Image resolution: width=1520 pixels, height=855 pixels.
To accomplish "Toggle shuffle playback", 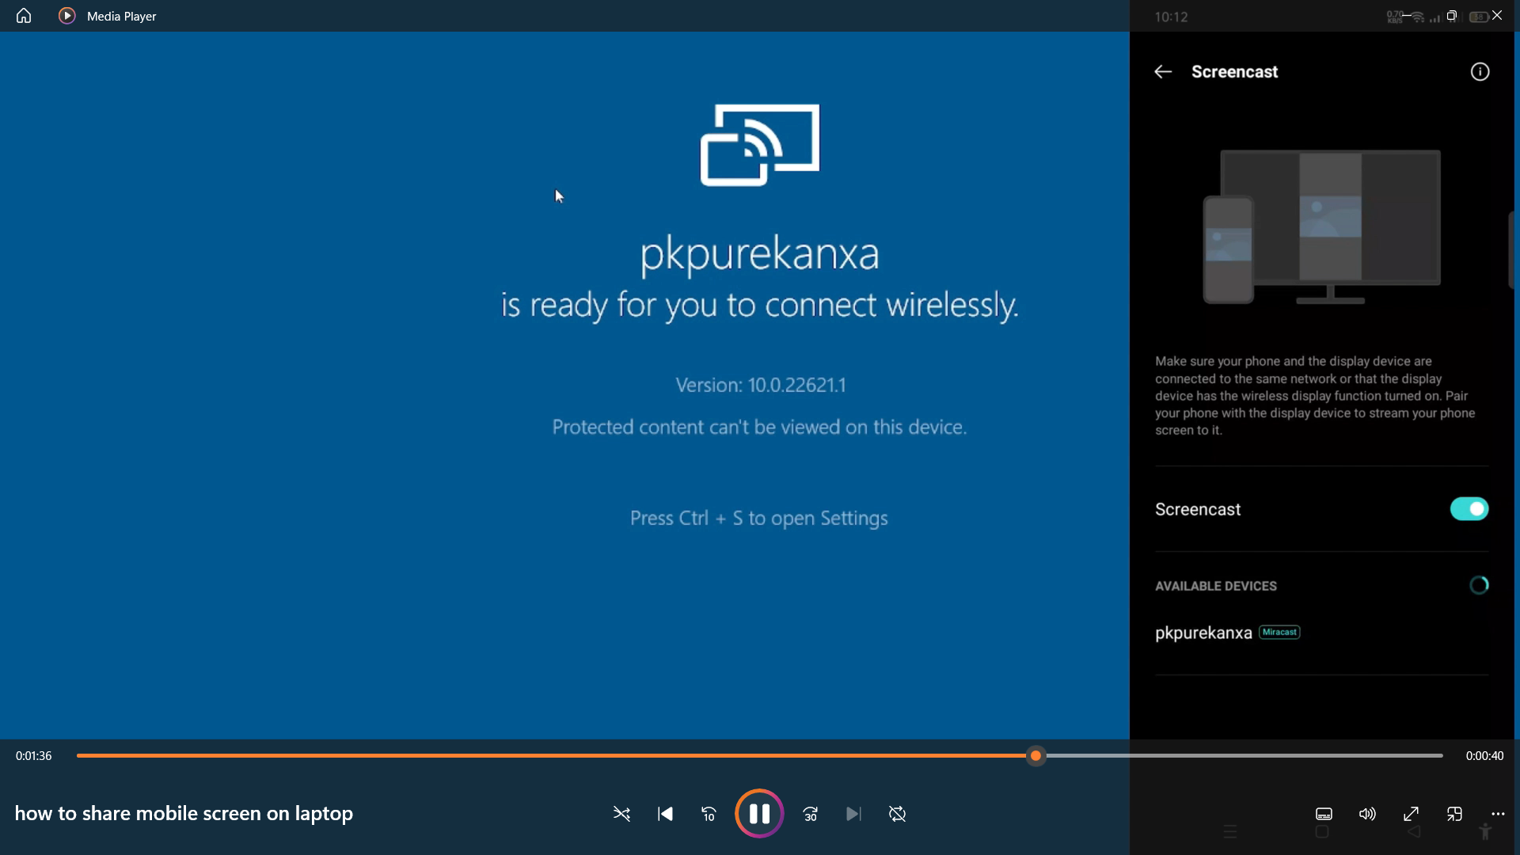I will (x=621, y=814).
